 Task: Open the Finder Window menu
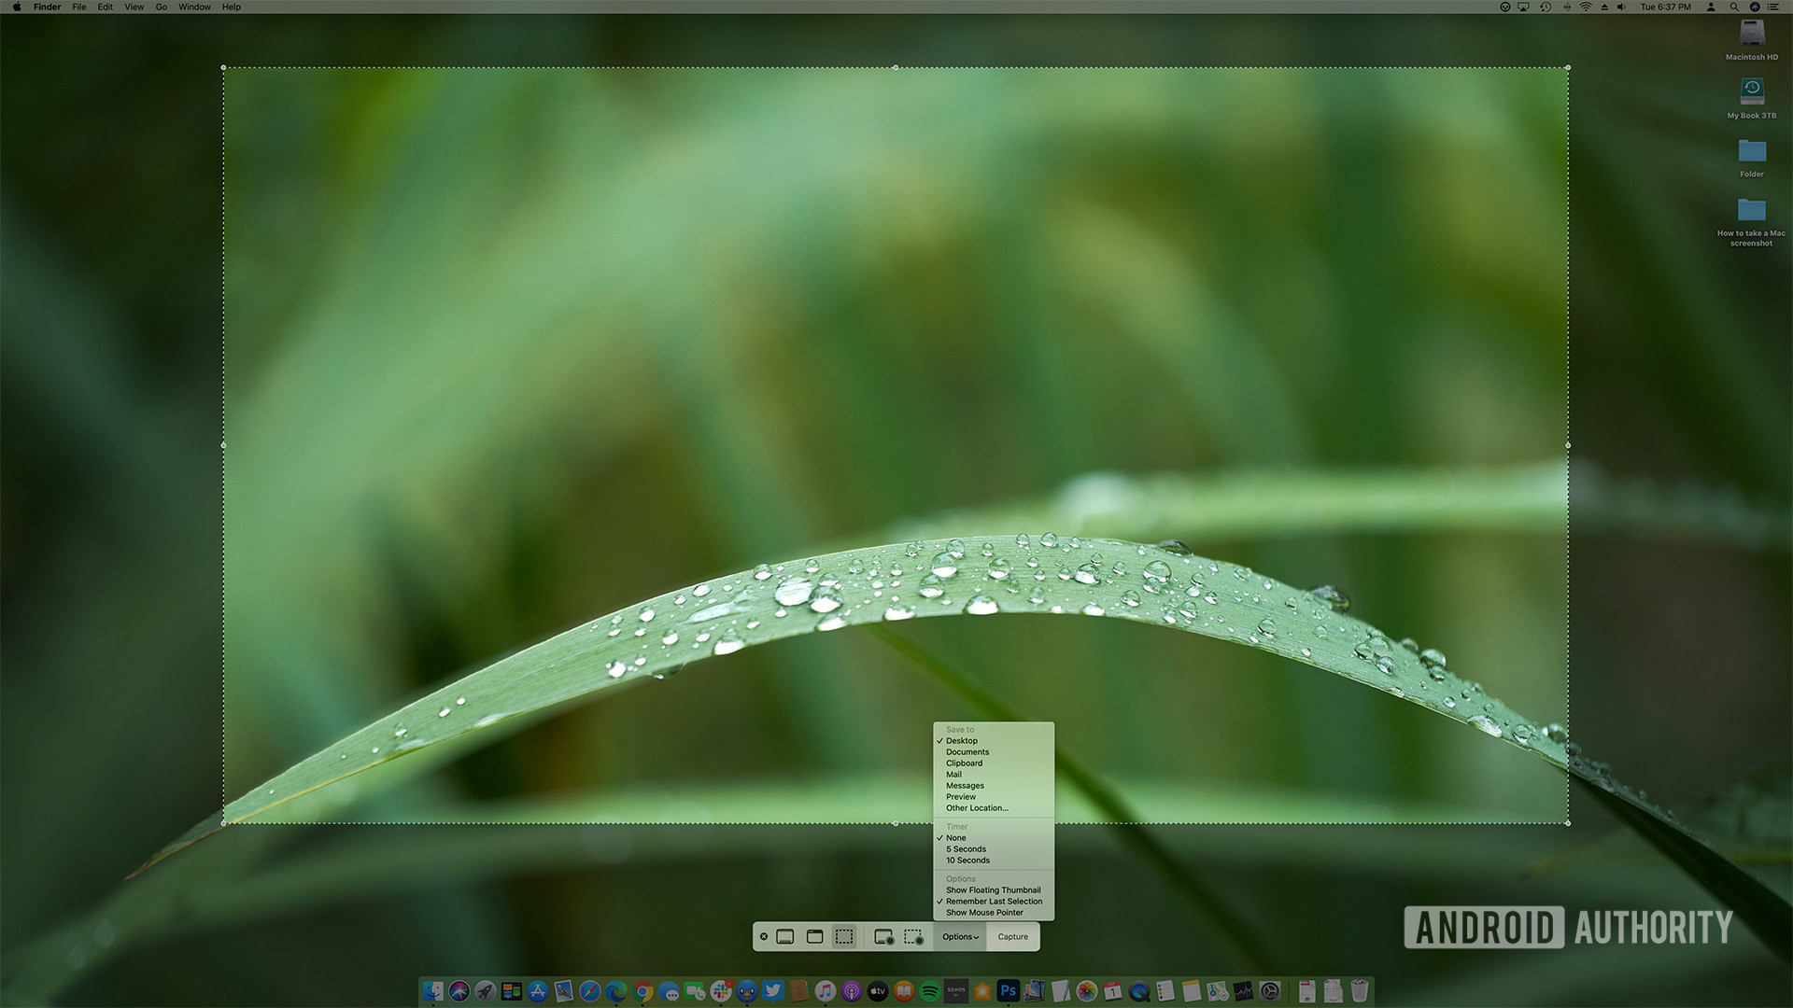[194, 7]
